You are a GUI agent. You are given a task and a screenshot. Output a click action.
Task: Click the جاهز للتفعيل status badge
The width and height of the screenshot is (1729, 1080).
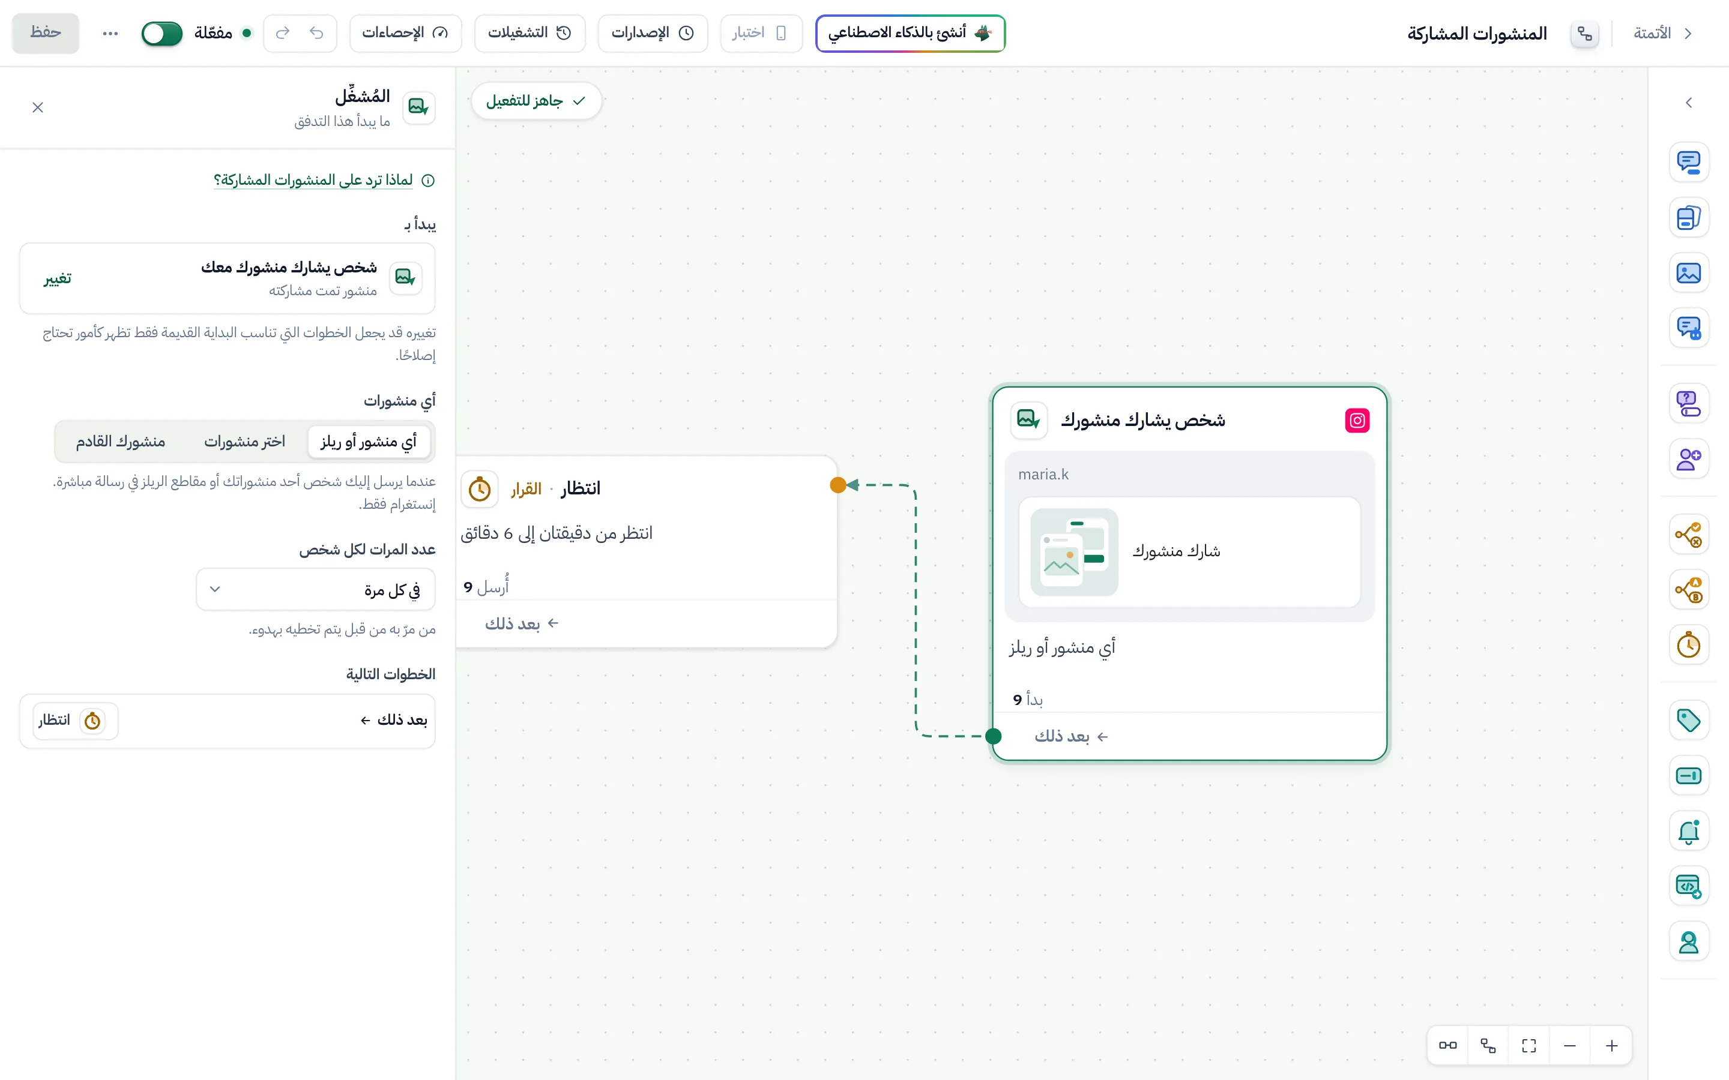pyautogui.click(x=537, y=101)
